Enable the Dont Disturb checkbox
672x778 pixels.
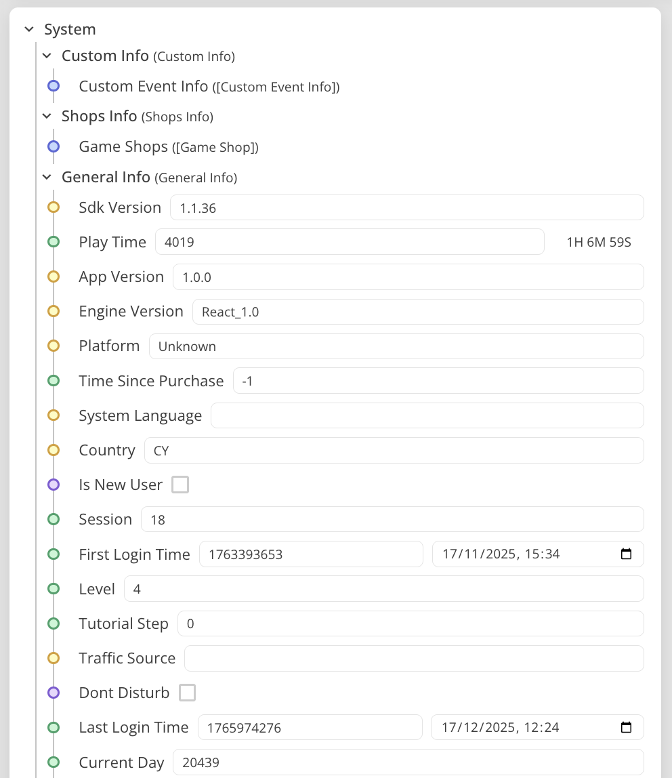click(187, 693)
